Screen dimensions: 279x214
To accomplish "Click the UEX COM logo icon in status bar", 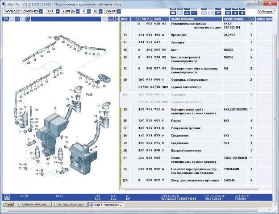I will click(7, 198).
